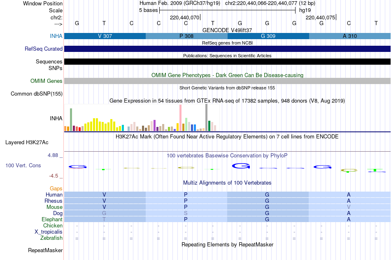Open the H3K27Ac Mark ENCODE track title
Image resolution: width=391 pixels, height=260 pixels.
(227, 137)
